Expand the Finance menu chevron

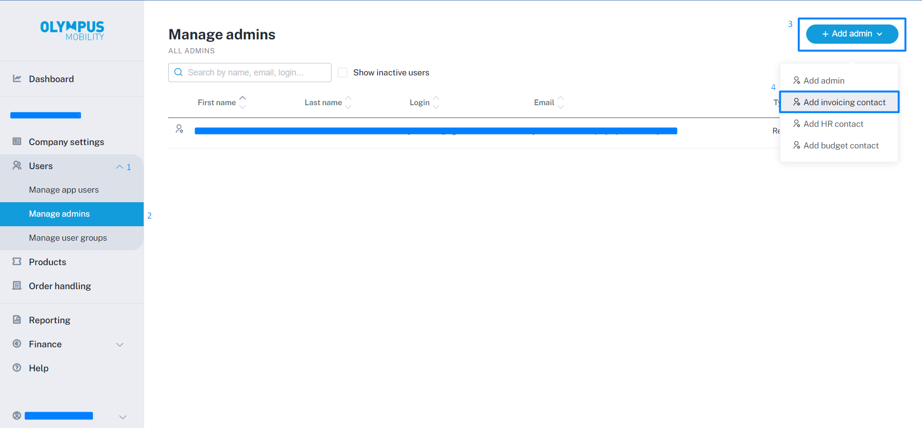(120, 344)
